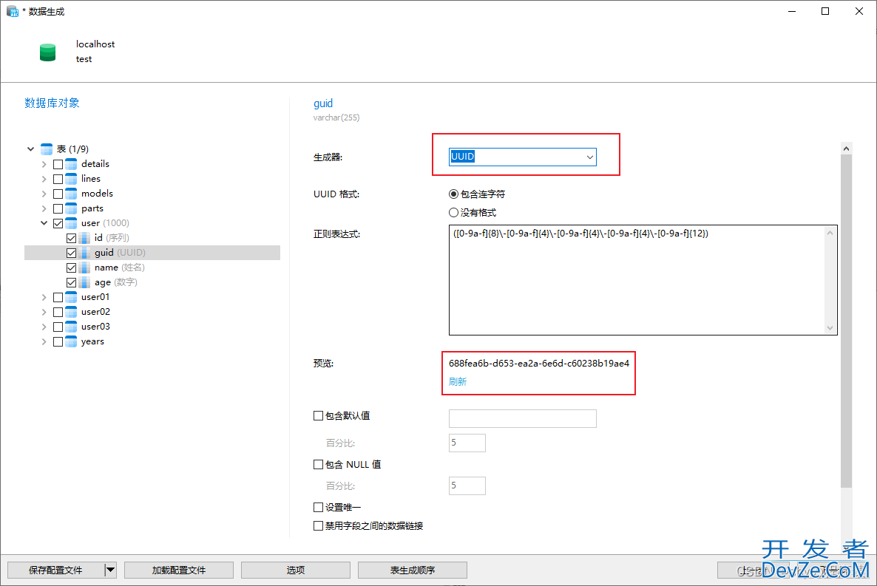Click the years table icon
Image resolution: width=877 pixels, height=586 pixels.
pyautogui.click(x=71, y=341)
